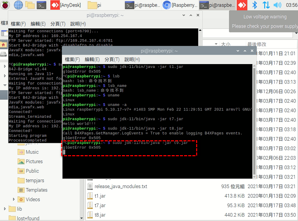This screenshot has height=221, width=298.
Task: Open 編輯(E) menu in front terminal
Action: pyautogui.click(x=92, y=60)
